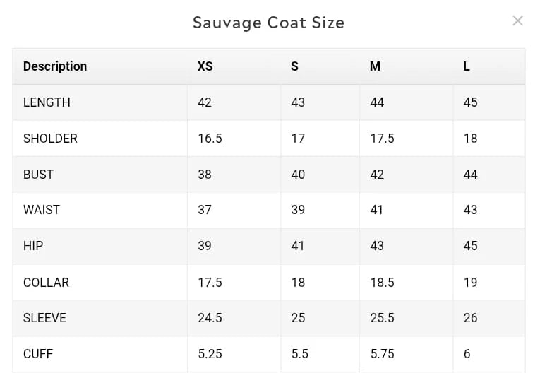Click the M cuff value 5.75
Screen dimensions: 540x383
point(383,354)
